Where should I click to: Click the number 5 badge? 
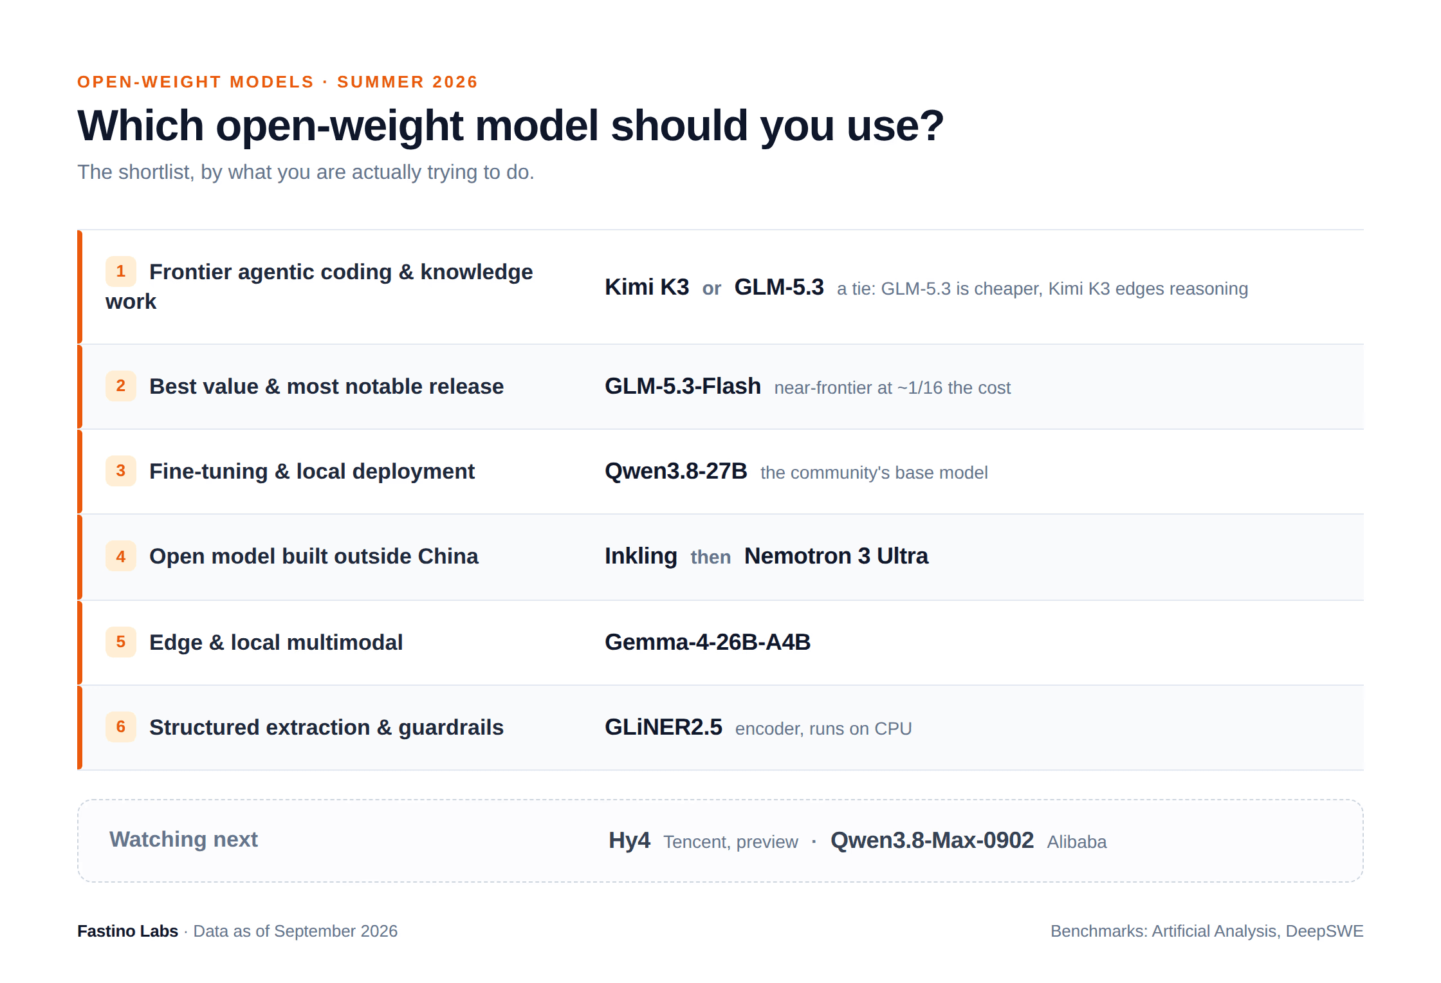coord(121,642)
